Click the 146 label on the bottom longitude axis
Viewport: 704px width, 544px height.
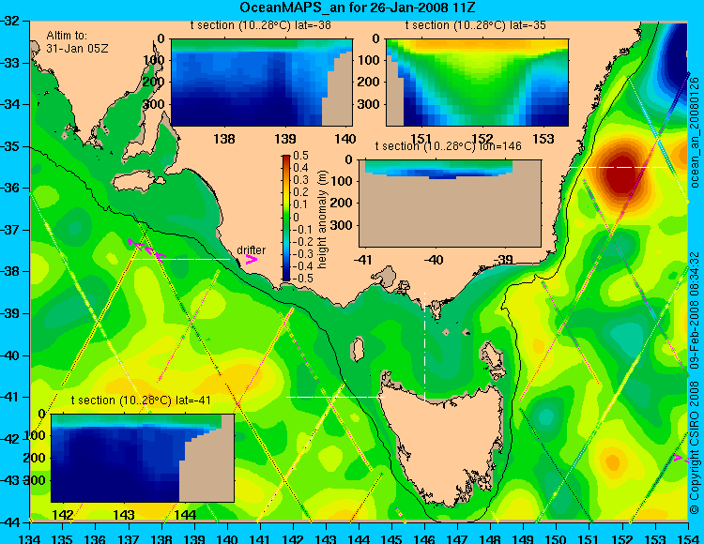[x=424, y=538]
